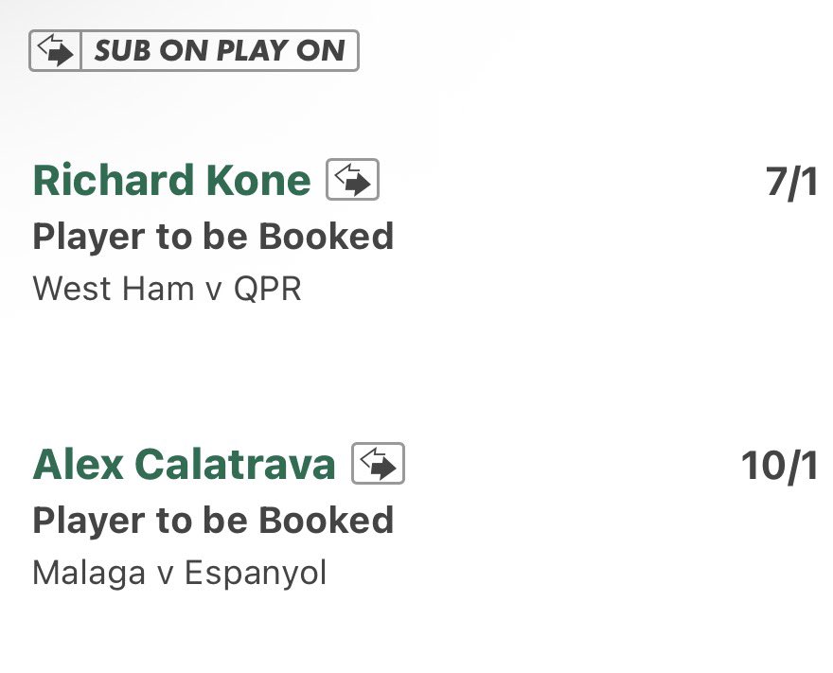Image resolution: width=833 pixels, height=673 pixels.
Task: Select the Richard Kone player name
Action: pos(171,181)
